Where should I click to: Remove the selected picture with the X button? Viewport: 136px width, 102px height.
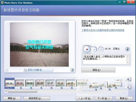128,87
